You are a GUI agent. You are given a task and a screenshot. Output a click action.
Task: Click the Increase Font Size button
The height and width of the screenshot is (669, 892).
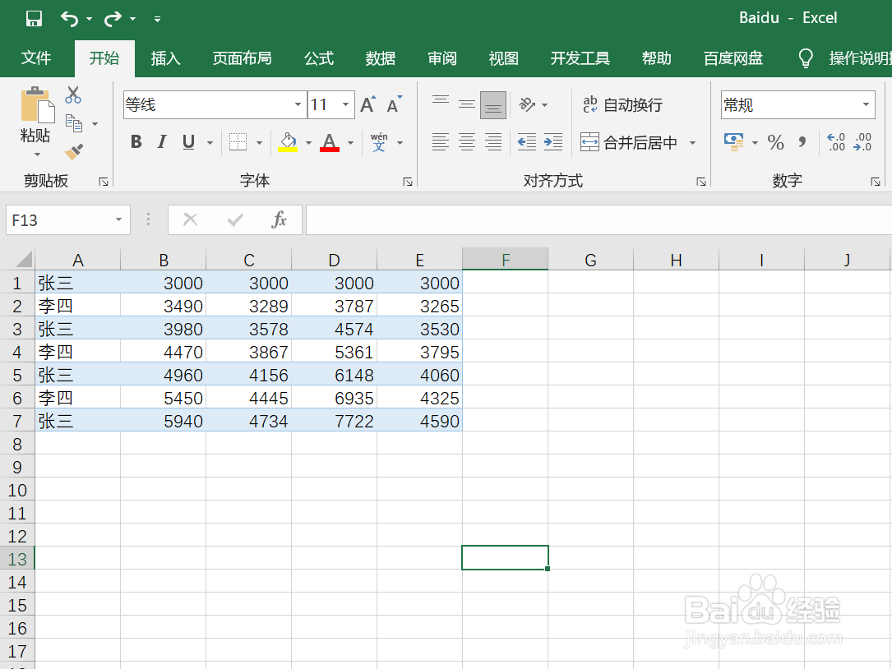click(367, 104)
